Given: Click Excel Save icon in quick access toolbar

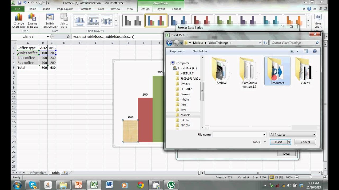Looking at the screenshot, I should click(20, 3).
